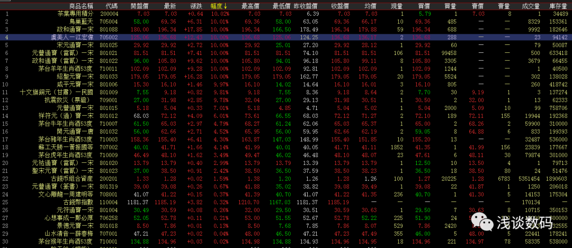
Task: Click code cell 200201
Action: click(x=109, y=178)
